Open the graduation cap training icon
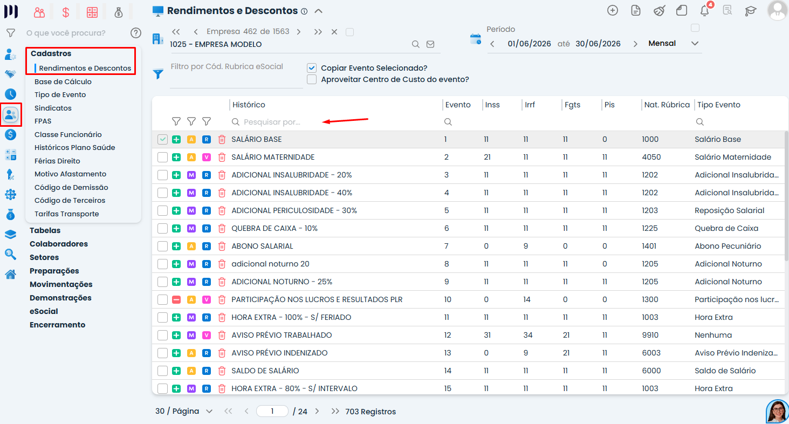Image resolution: width=789 pixels, height=424 pixels. [x=750, y=10]
